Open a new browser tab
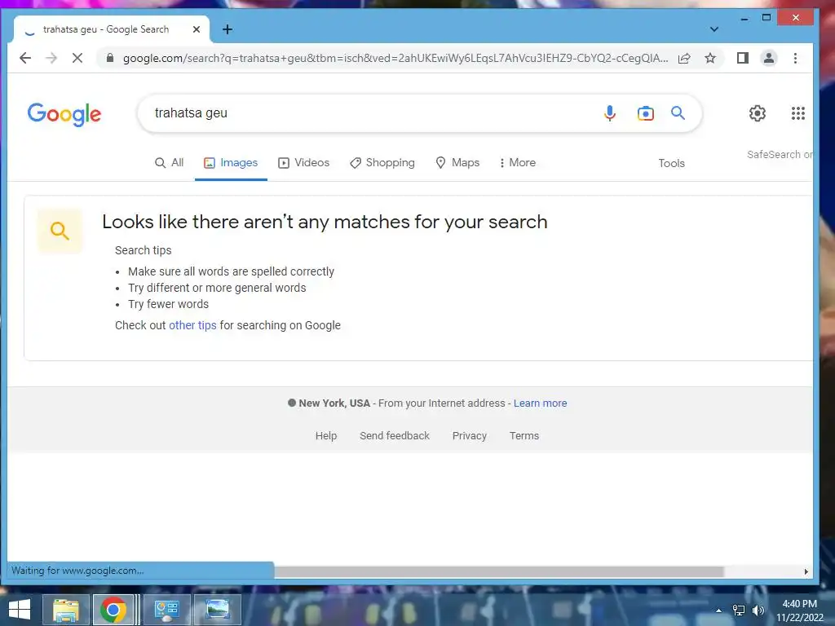835x626 pixels. pyautogui.click(x=228, y=29)
